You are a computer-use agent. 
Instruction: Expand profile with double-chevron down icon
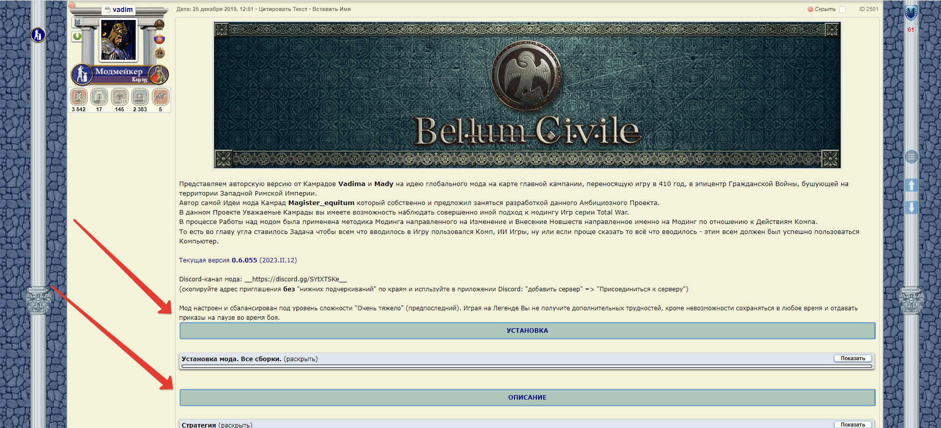77,22
